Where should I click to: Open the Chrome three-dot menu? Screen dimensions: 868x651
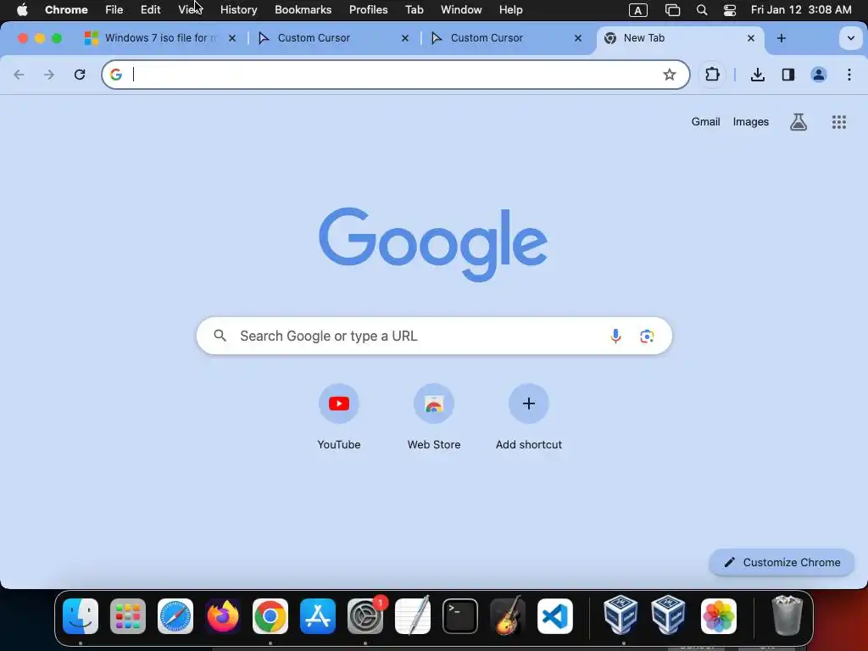849,75
